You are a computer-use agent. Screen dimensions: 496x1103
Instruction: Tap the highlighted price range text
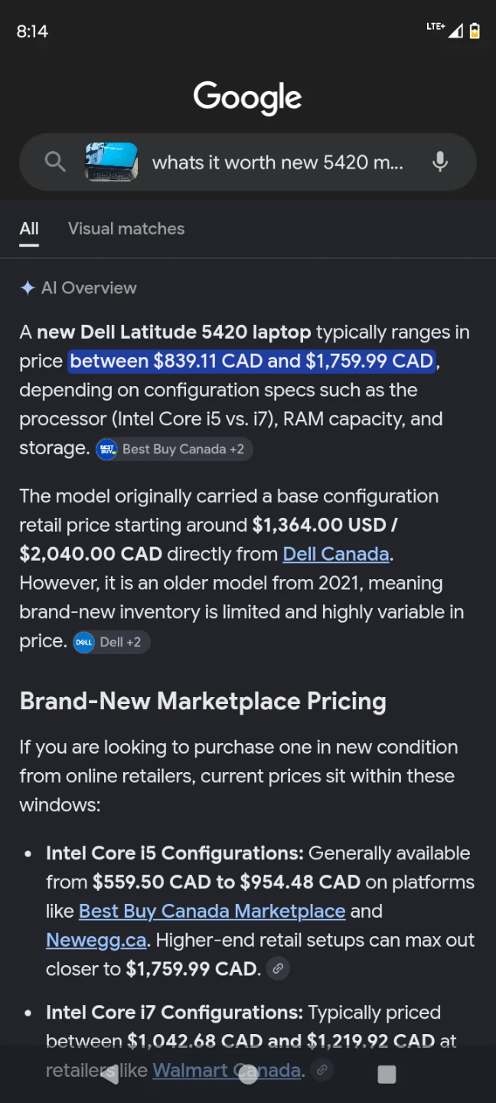click(x=253, y=361)
